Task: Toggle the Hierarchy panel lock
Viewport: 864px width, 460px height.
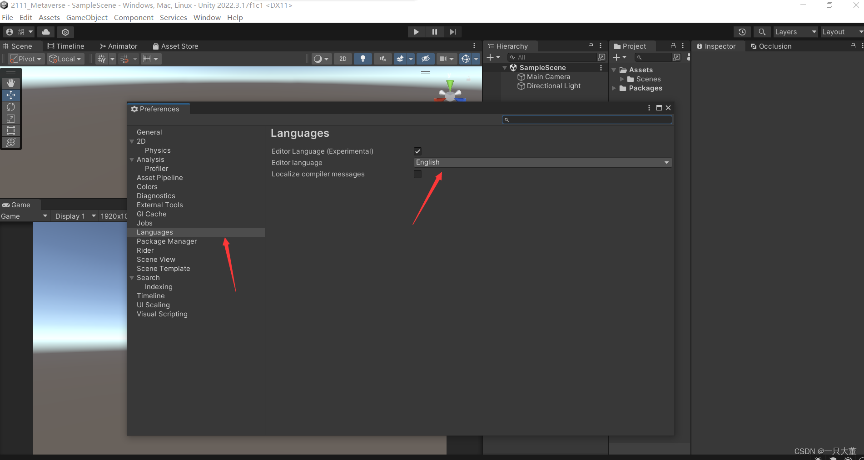Action: [591, 46]
